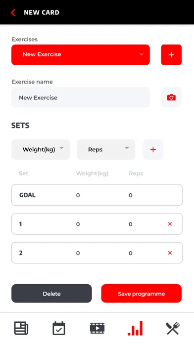Expand the New Exercise dropdown
The width and height of the screenshot is (194, 344).
pos(81,55)
